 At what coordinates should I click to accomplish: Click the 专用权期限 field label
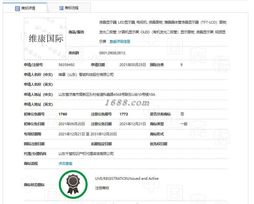[x=33, y=134]
